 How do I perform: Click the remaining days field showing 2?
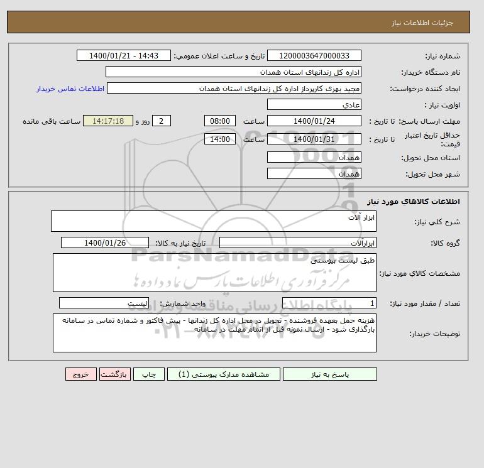tap(161, 121)
